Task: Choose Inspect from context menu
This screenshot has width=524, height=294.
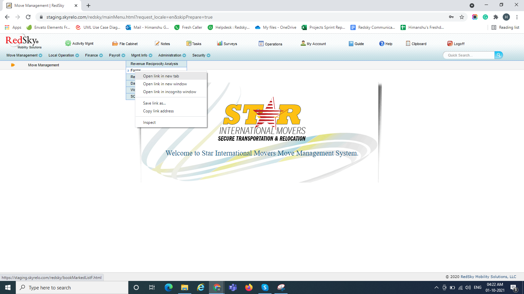Action: pos(171,122)
